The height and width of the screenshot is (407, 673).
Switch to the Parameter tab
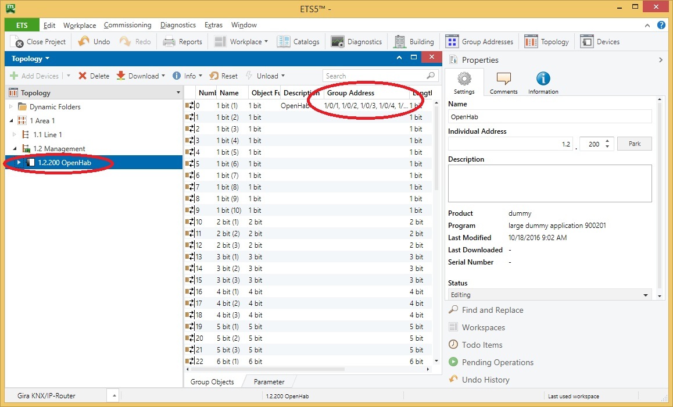(x=269, y=382)
